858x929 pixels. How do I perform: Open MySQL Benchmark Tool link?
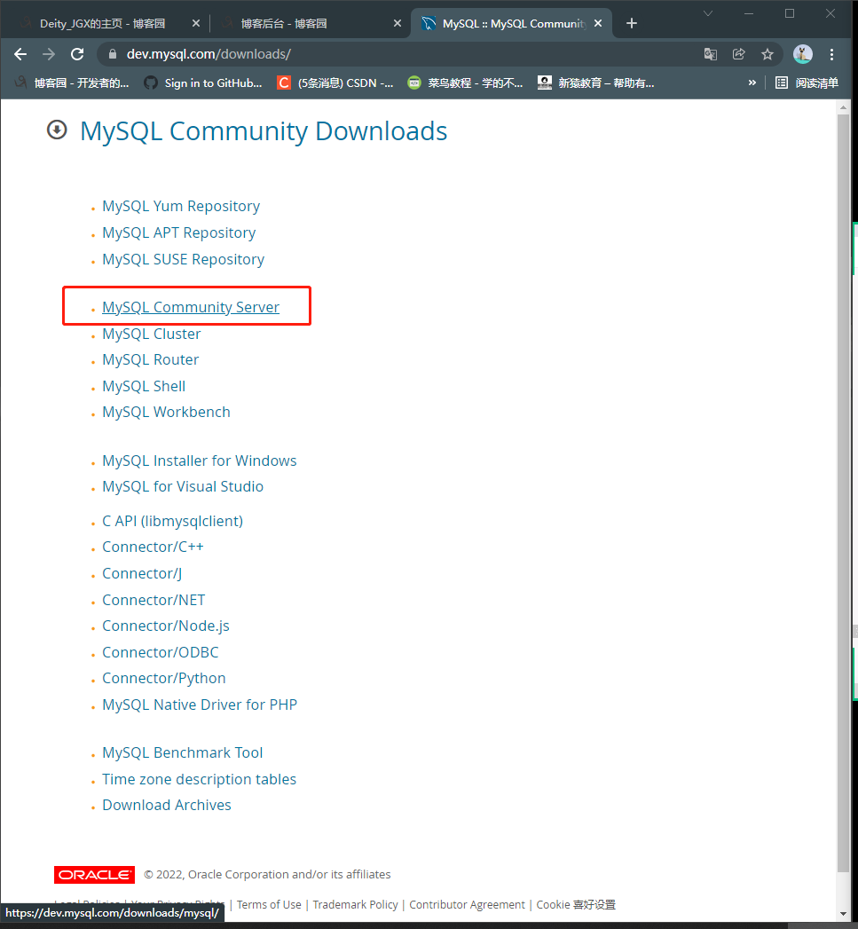[183, 752]
